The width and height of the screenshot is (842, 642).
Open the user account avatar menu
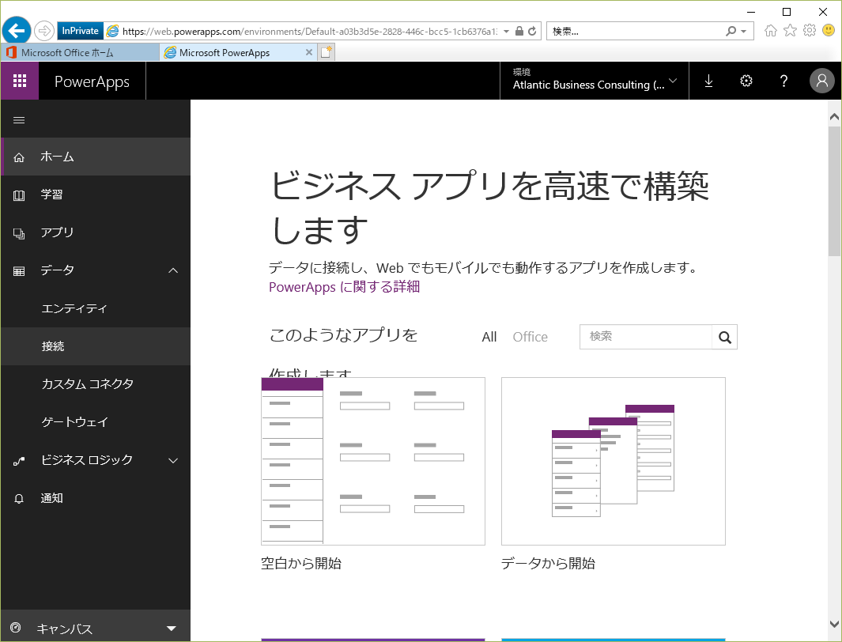click(x=821, y=81)
